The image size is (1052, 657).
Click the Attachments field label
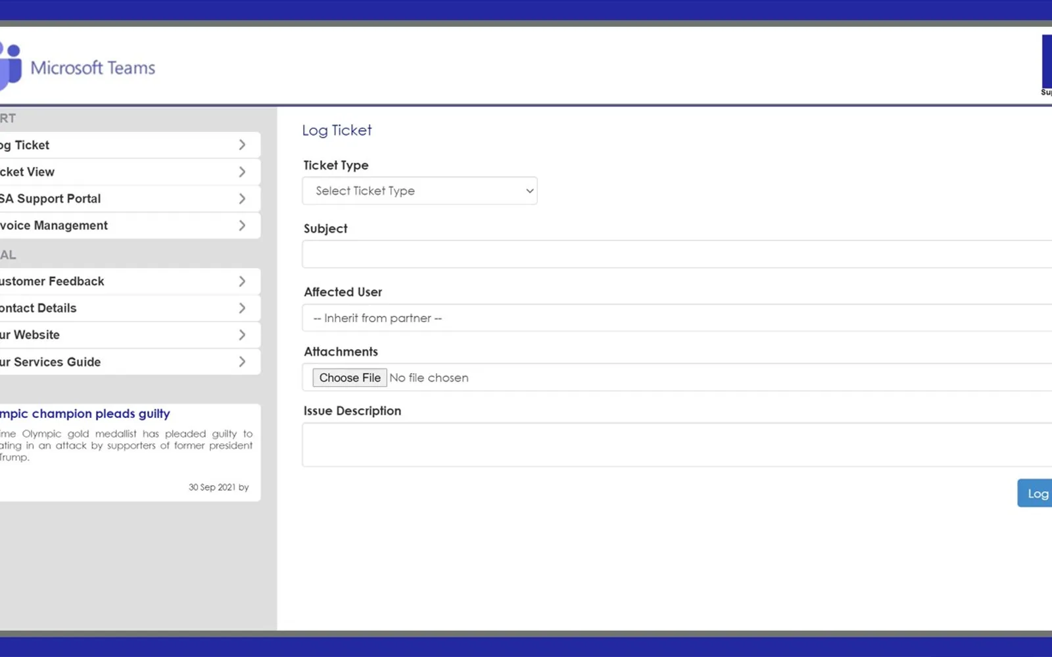pyautogui.click(x=341, y=352)
